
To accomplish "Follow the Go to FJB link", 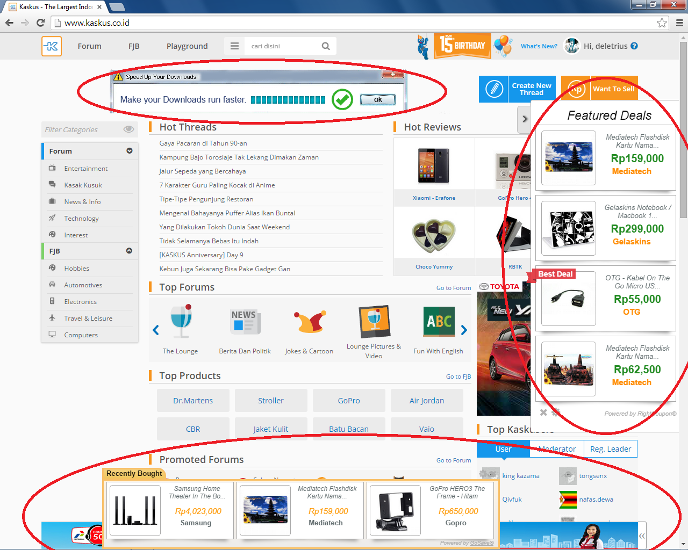I will (458, 377).
